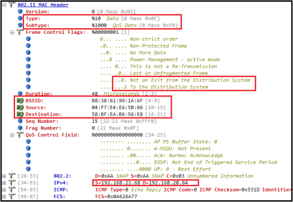
Task: Click the cube icon beside Version
Action: (20, 12)
